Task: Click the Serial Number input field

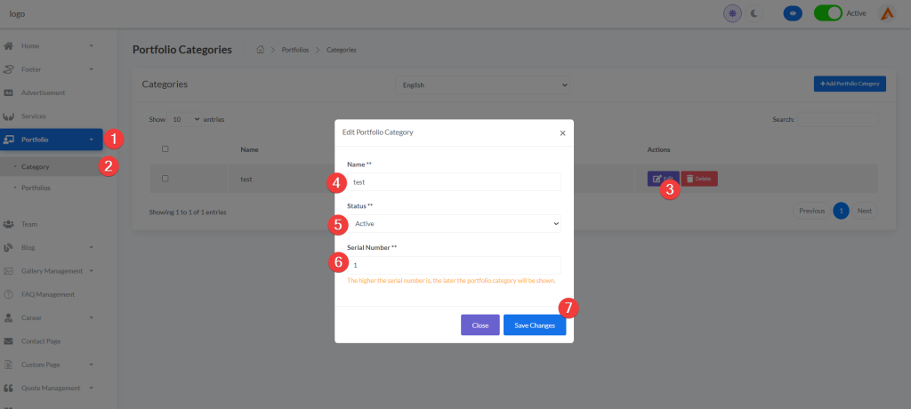Action: point(454,265)
